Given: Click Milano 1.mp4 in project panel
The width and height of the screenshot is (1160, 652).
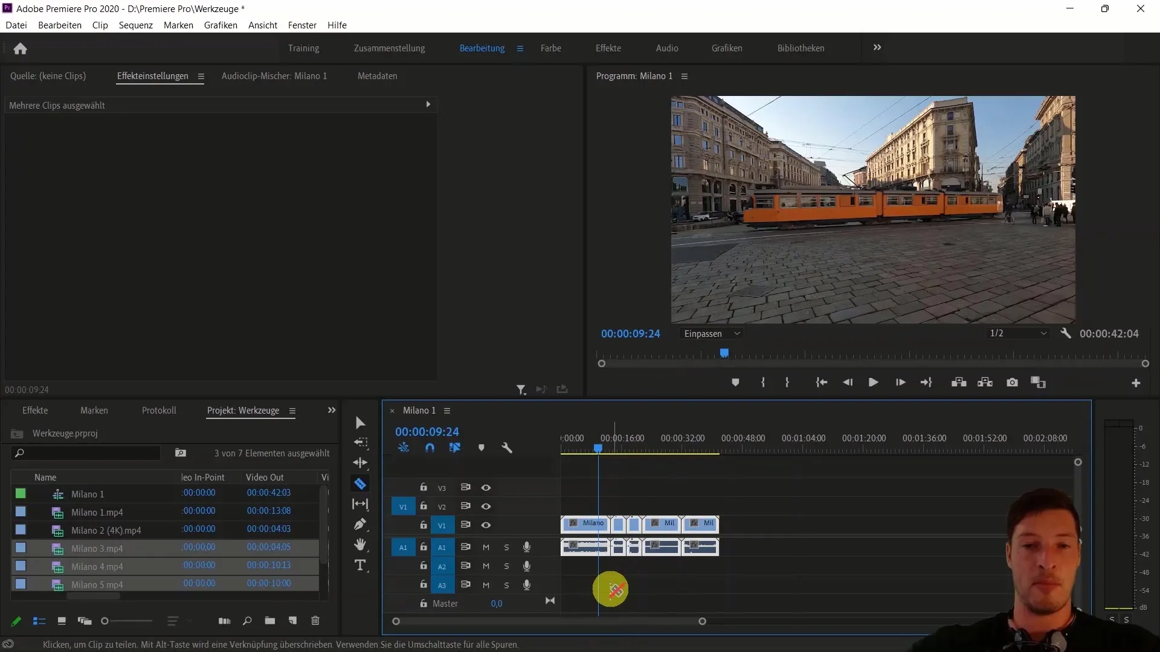Looking at the screenshot, I should pos(97,512).
